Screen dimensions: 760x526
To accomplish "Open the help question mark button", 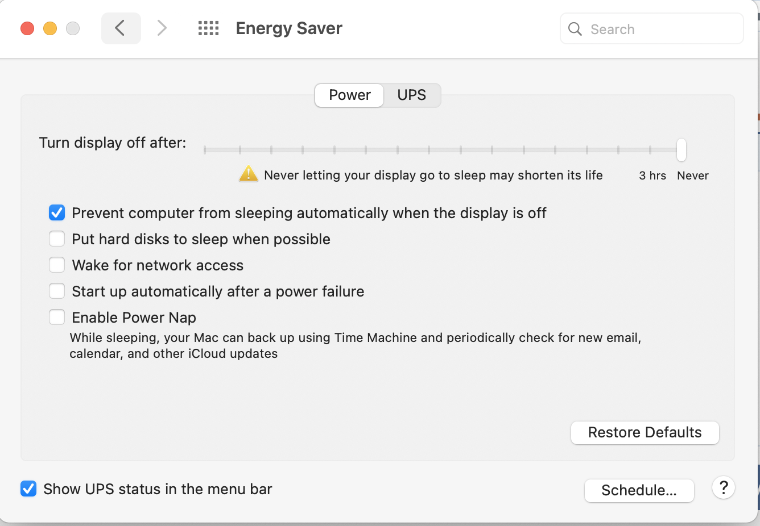I will coord(724,488).
